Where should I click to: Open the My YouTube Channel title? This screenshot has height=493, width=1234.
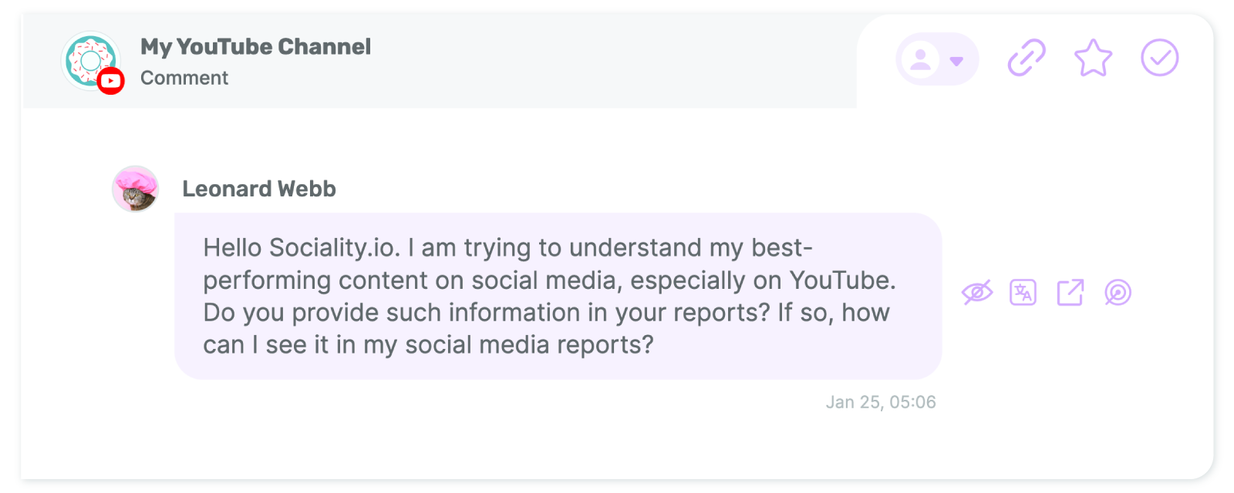click(255, 47)
